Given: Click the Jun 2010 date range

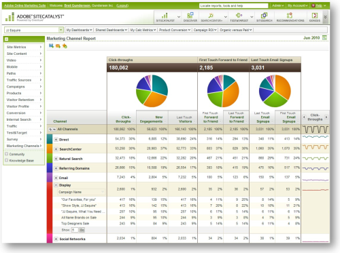Looking at the screenshot, I should (311, 37).
